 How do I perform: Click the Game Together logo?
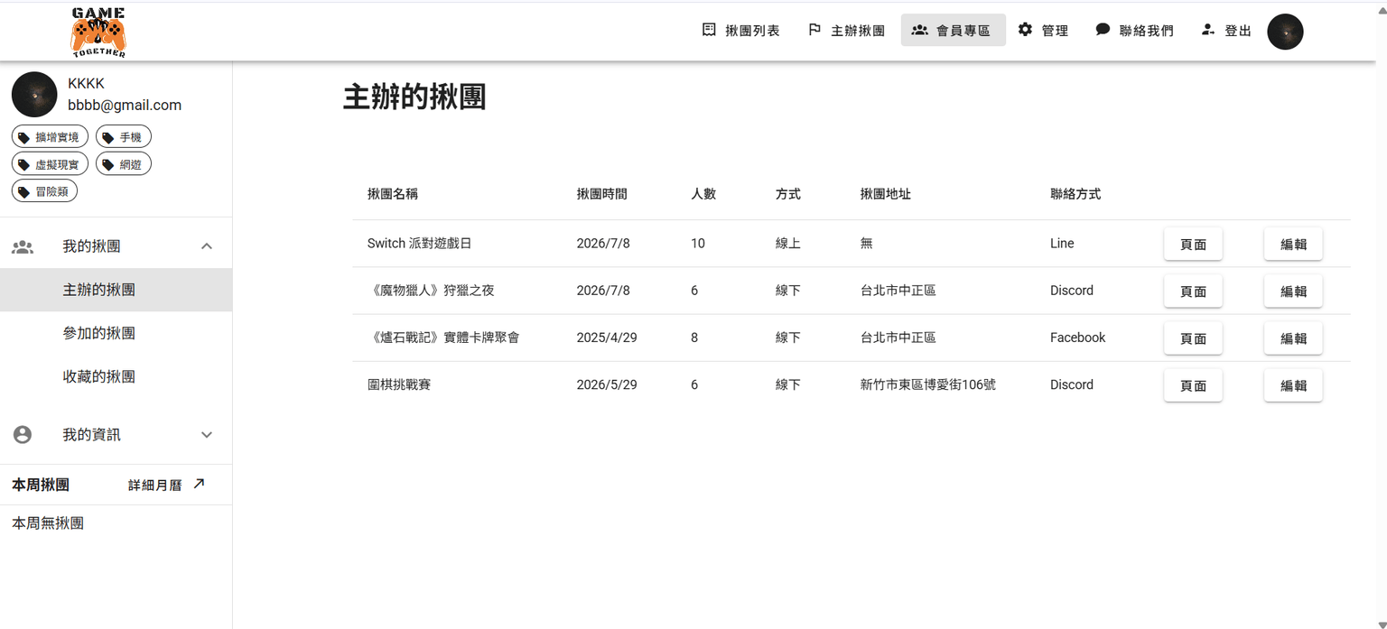[x=98, y=32]
